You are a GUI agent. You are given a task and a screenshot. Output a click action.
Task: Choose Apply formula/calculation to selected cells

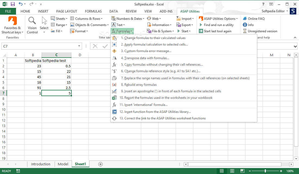(184, 45)
